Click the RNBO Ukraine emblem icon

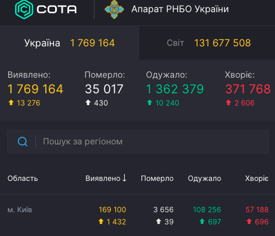(x=114, y=9)
